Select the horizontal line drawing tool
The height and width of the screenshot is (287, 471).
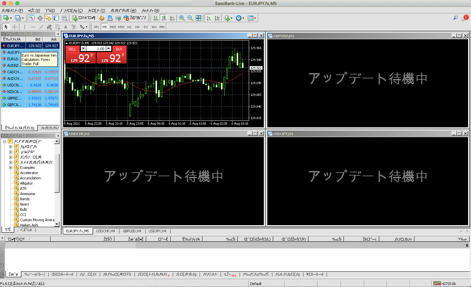point(33,27)
